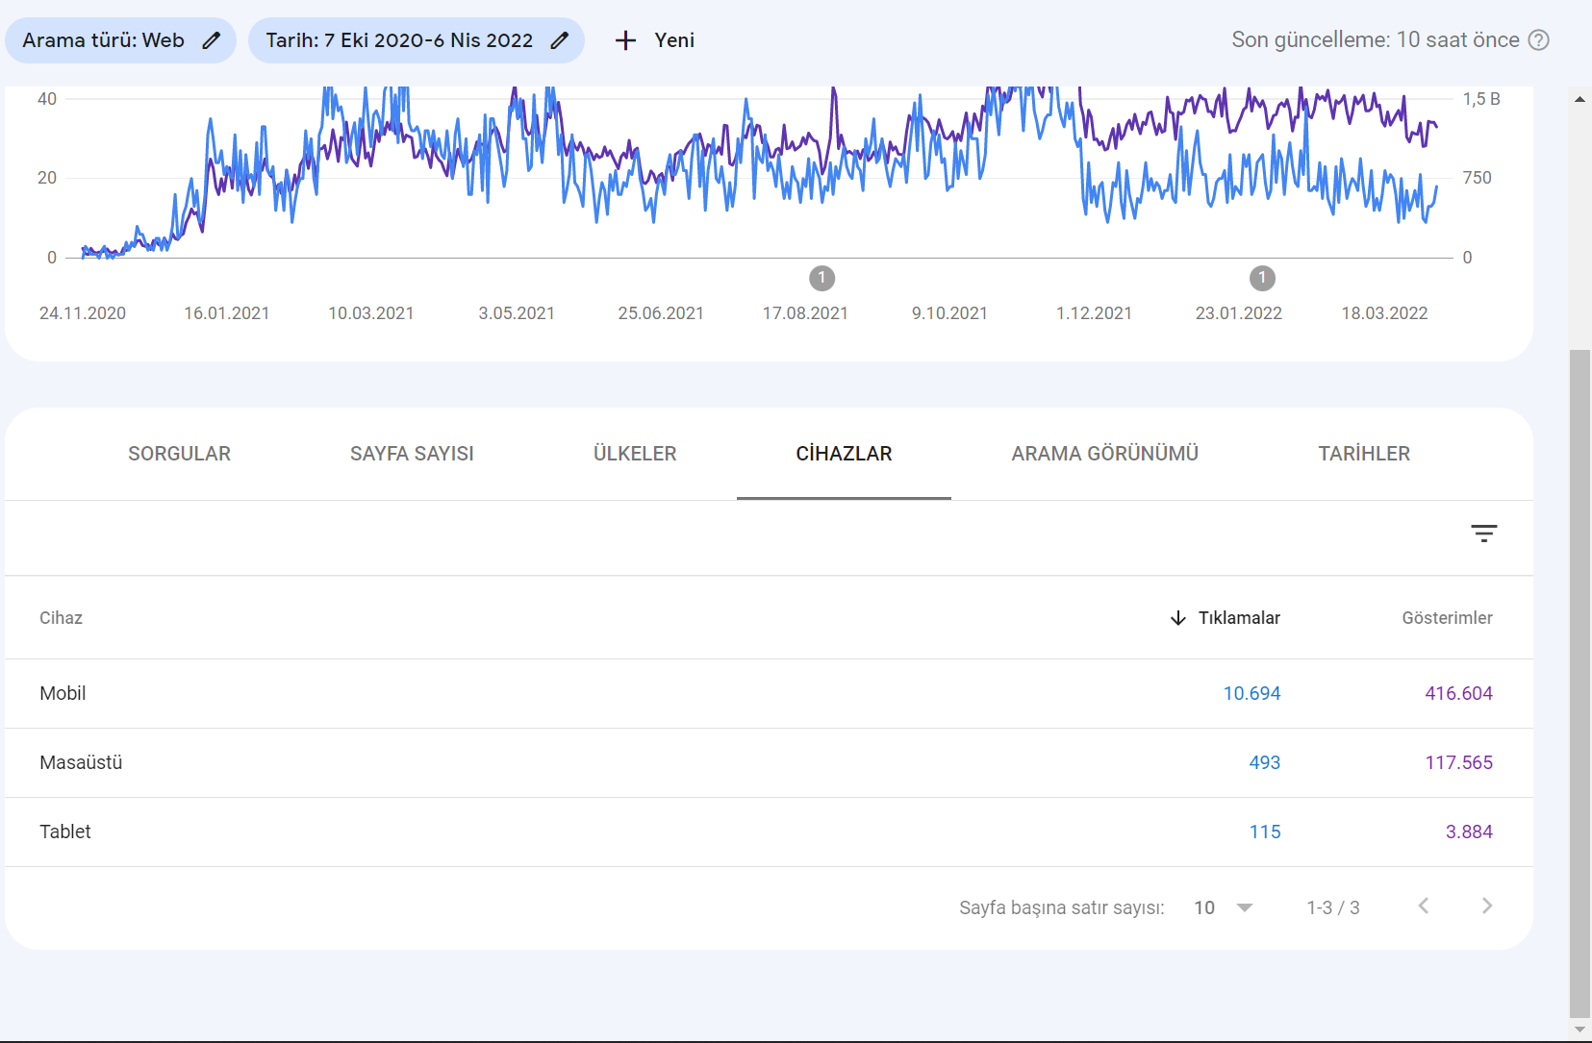Select the Mobil device row
1592x1043 pixels.
tap(769, 693)
